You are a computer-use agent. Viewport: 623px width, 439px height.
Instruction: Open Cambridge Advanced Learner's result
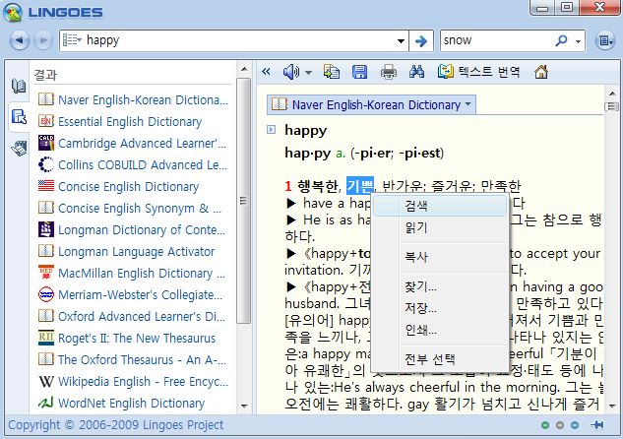[132, 143]
